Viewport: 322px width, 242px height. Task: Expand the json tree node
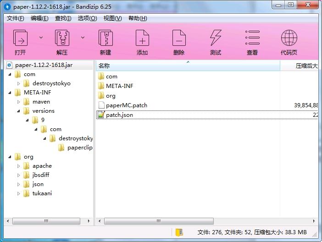(x=18, y=184)
